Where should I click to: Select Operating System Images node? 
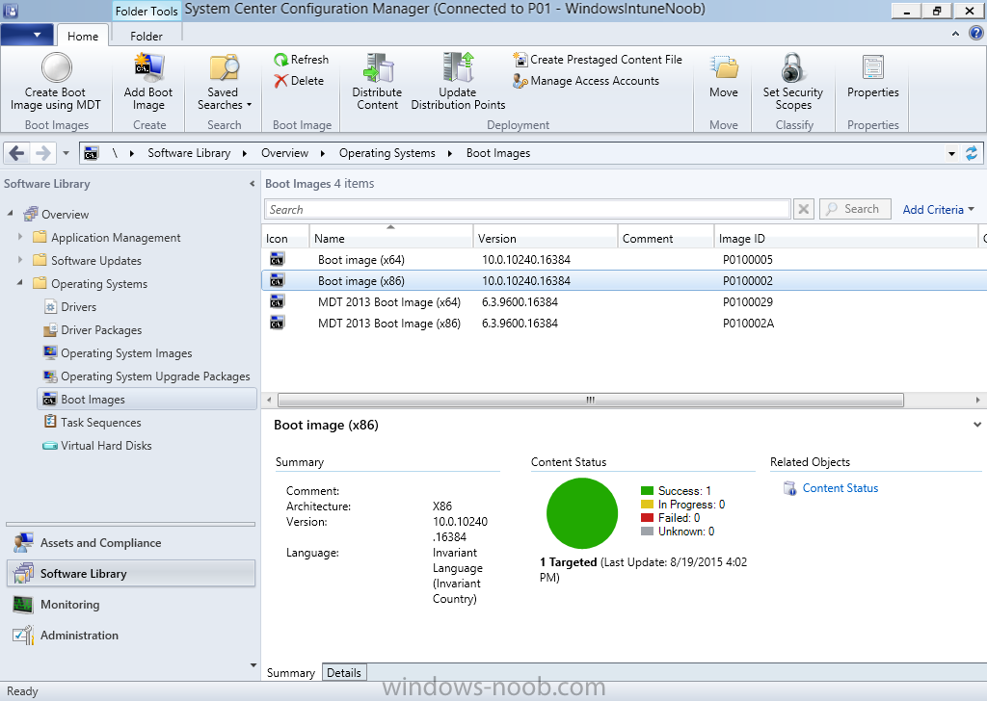point(118,353)
